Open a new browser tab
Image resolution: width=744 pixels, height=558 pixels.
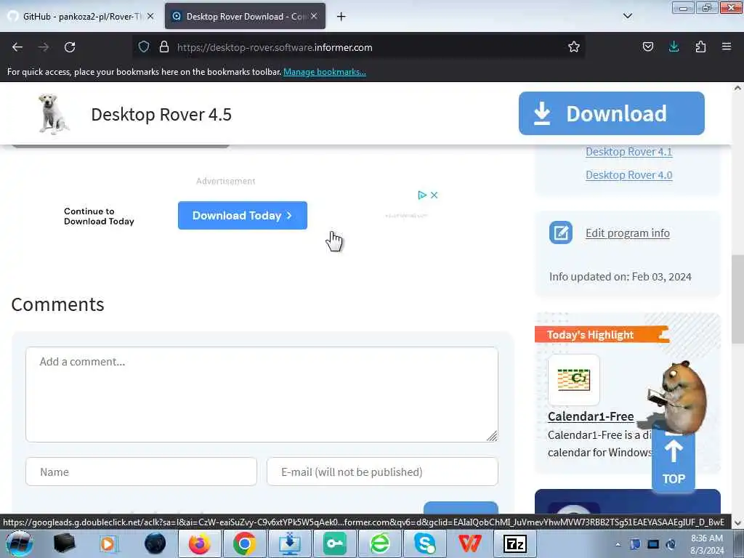pyautogui.click(x=341, y=17)
